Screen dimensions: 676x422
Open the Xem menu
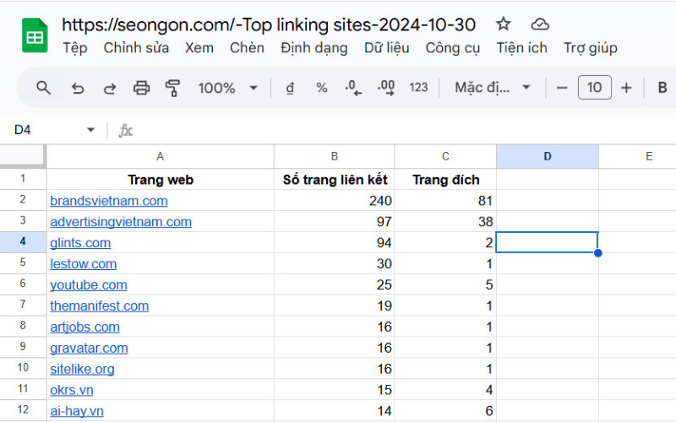point(199,48)
